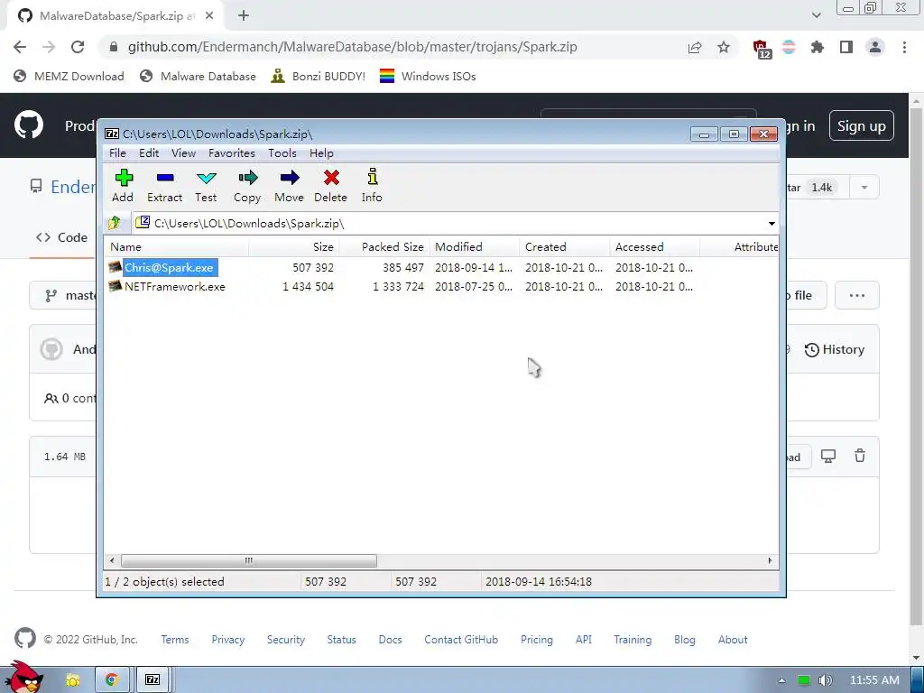The width and height of the screenshot is (924, 693).
Task: Open the Favorites menu
Action: 232,153
